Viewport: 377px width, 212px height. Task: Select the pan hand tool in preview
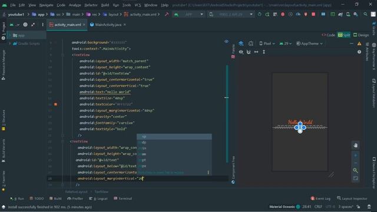click(x=355, y=145)
